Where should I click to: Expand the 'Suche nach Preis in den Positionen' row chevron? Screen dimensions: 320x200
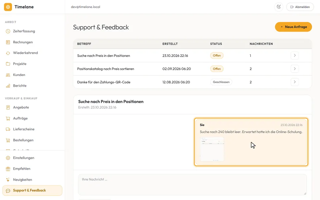click(294, 56)
